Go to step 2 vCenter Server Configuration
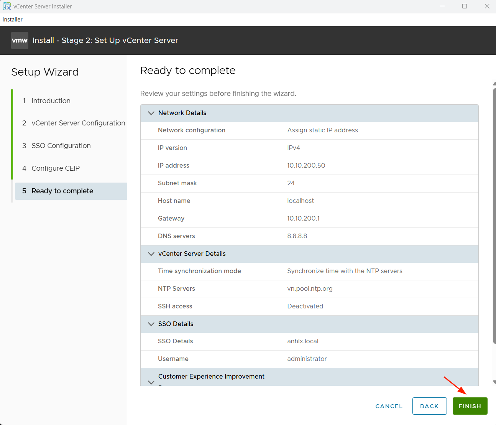This screenshot has height=425, width=496. [74, 123]
